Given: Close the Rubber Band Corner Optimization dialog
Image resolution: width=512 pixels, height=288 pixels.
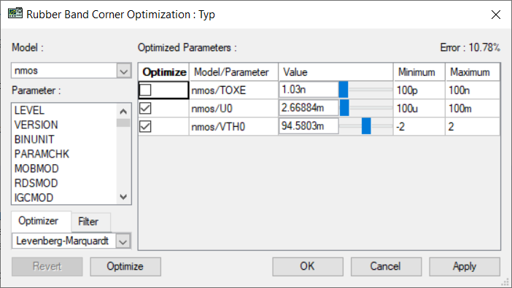Looking at the screenshot, I should 496,15.
